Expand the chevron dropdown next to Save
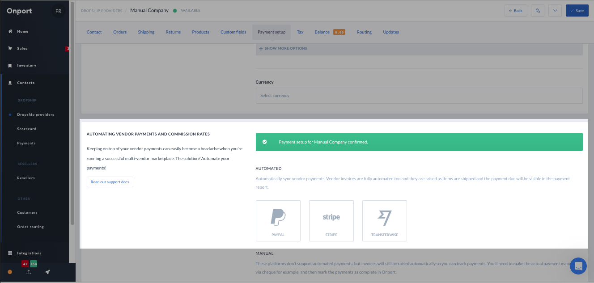 coord(555,11)
